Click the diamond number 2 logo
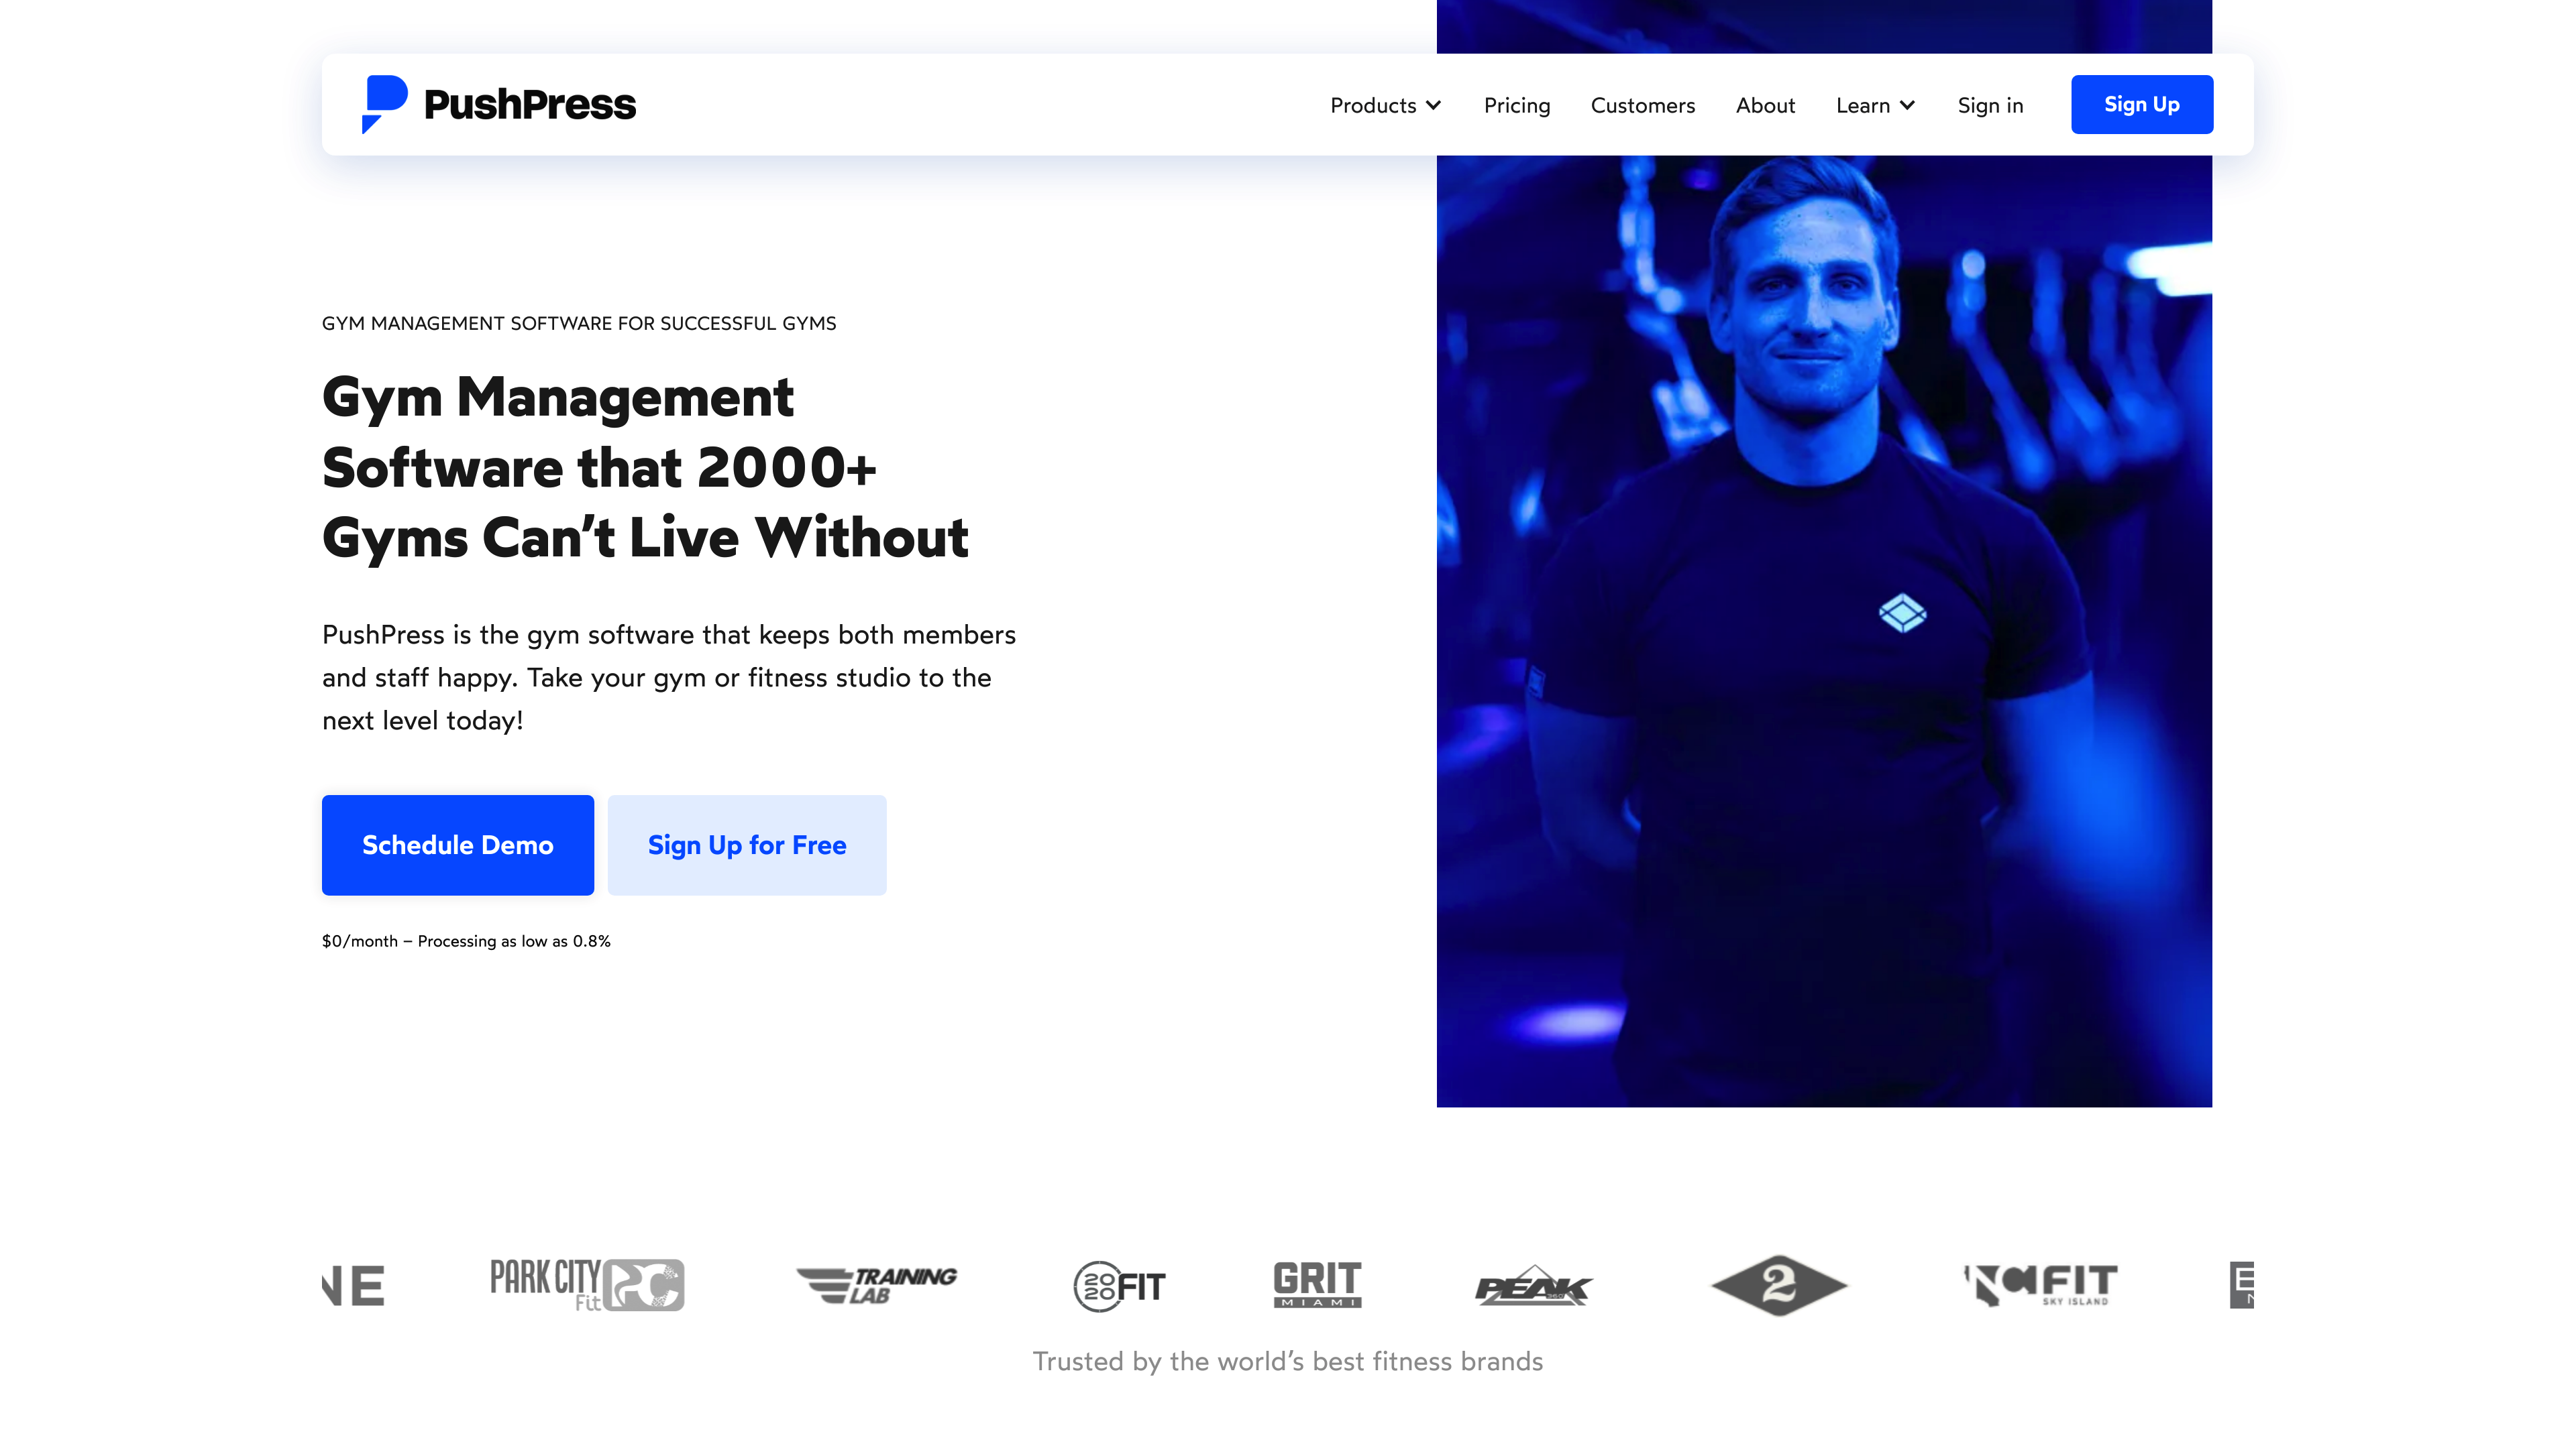The width and height of the screenshot is (2576, 1448). [x=1778, y=1285]
